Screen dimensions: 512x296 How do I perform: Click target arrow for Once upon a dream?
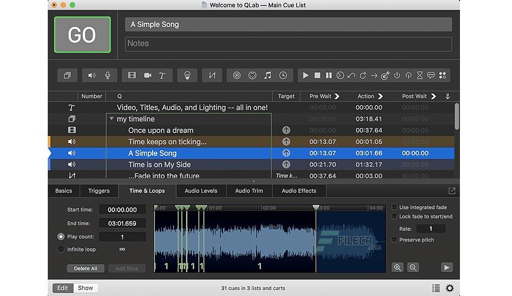[x=286, y=130]
